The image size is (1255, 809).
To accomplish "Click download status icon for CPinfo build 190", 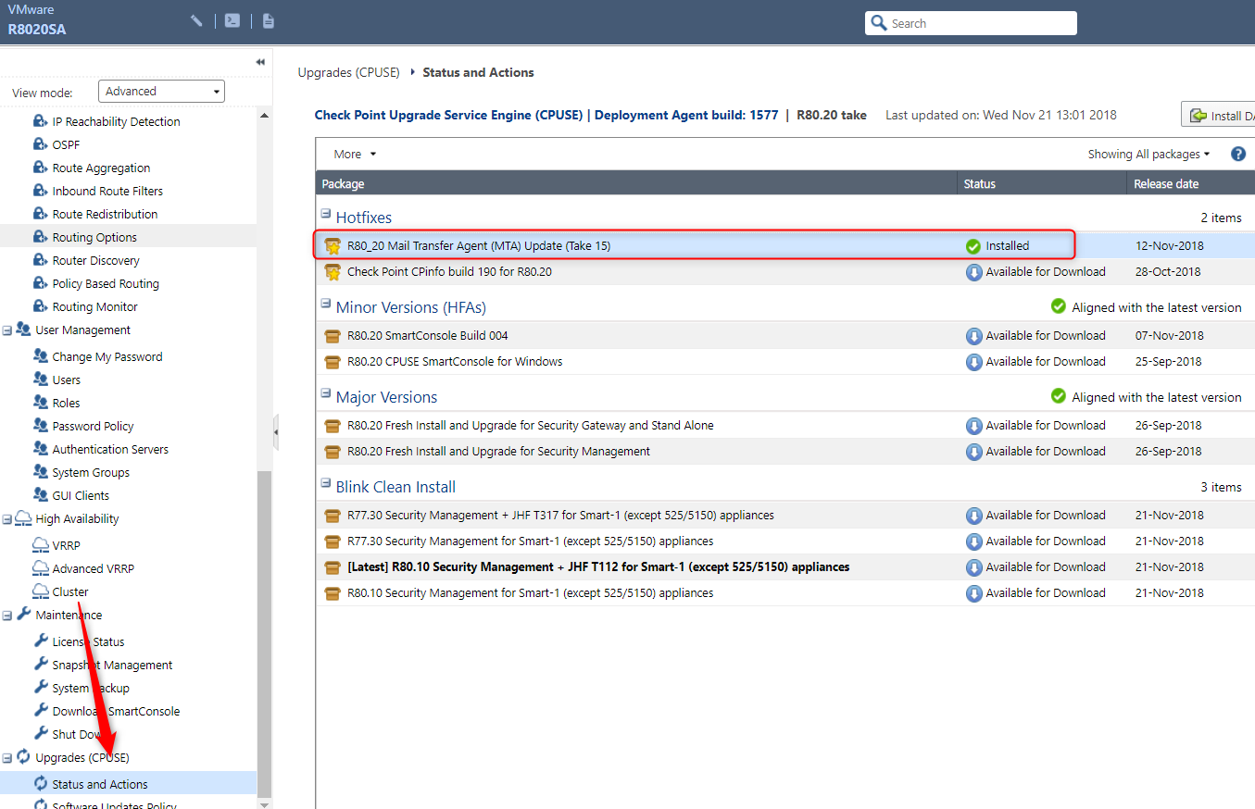I will tap(973, 272).
